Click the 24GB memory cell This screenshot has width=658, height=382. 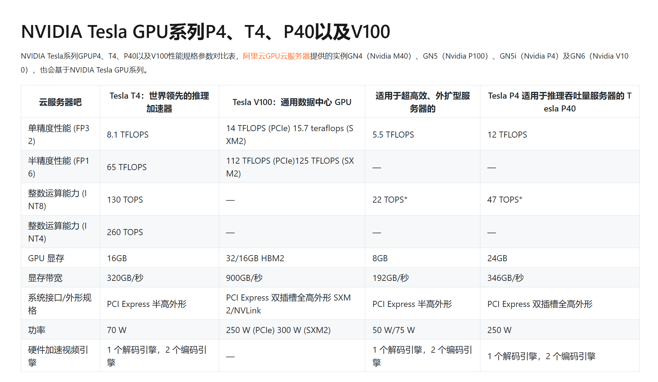coord(560,258)
